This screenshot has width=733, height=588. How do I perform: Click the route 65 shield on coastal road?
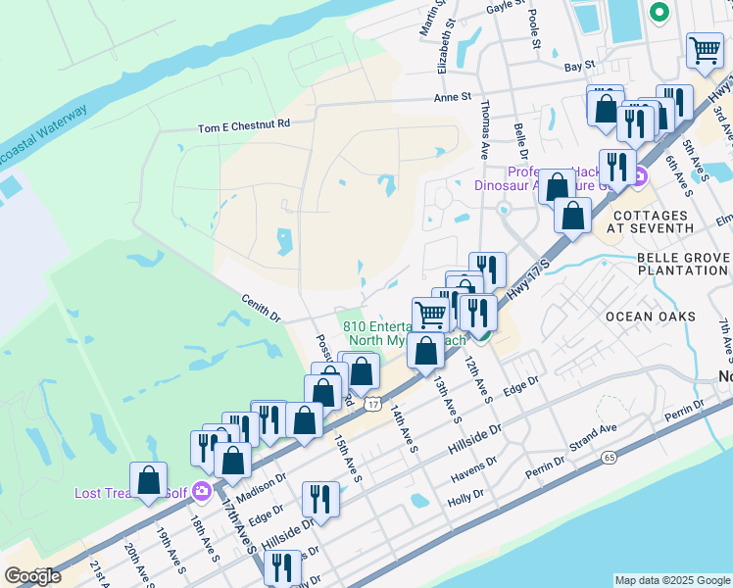pos(610,457)
